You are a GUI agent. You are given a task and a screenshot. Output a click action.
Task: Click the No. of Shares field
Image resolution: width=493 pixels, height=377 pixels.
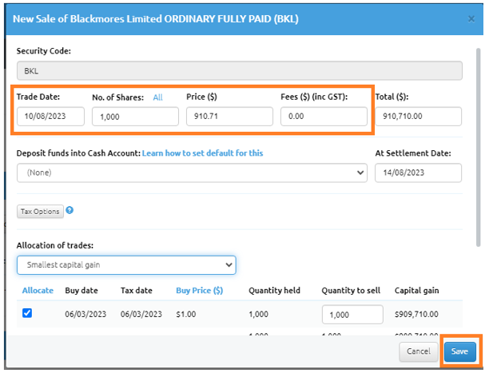tap(135, 117)
